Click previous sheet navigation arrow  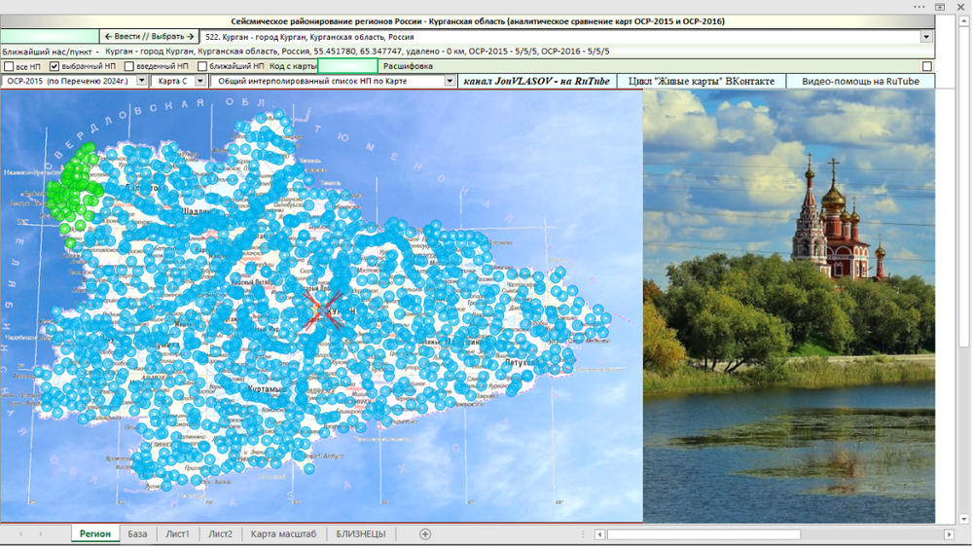[21, 534]
